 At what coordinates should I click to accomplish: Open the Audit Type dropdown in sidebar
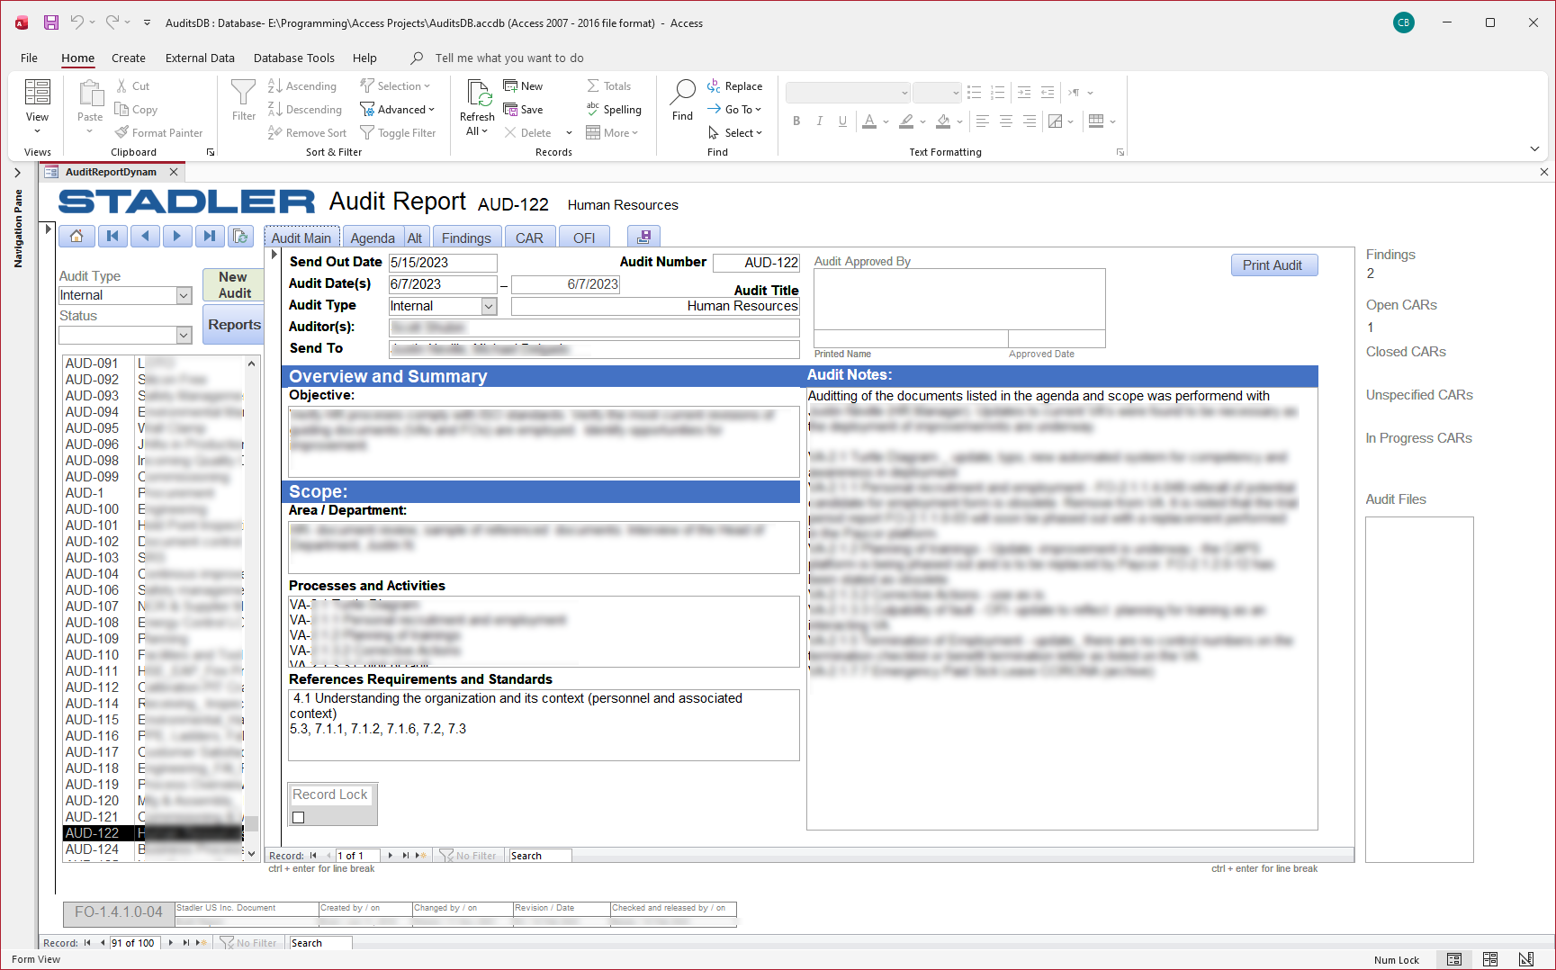[184, 296]
